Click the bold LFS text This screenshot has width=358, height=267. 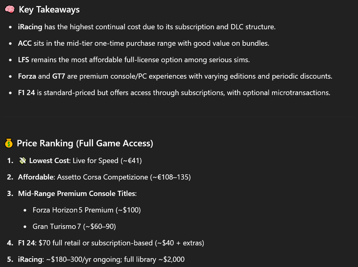pyautogui.click(x=23, y=60)
